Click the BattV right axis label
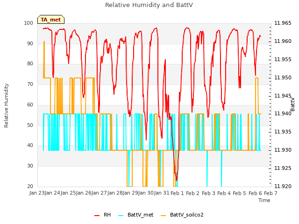299x224 pixels. point(292,105)
